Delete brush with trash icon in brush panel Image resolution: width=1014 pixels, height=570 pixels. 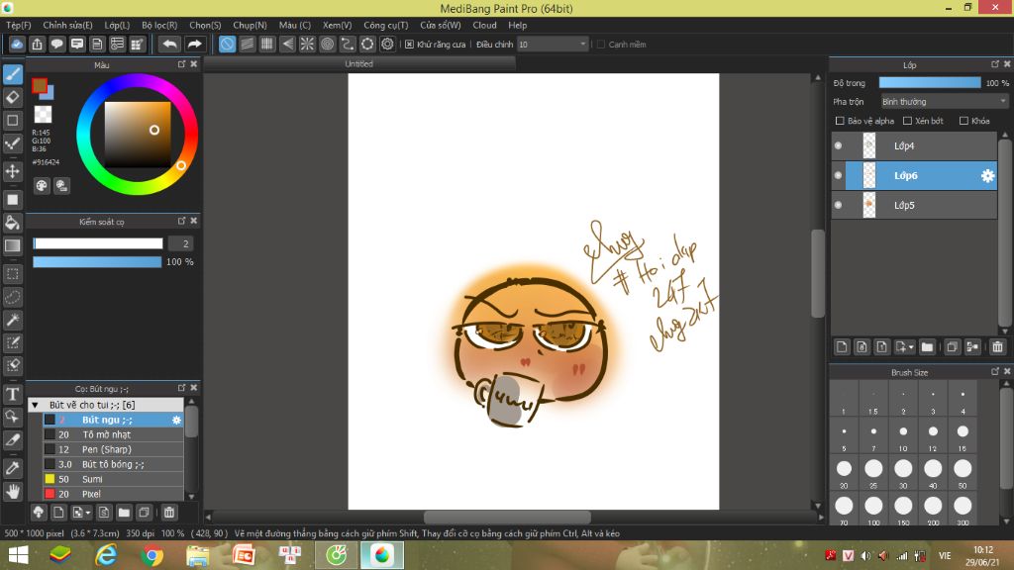(168, 513)
